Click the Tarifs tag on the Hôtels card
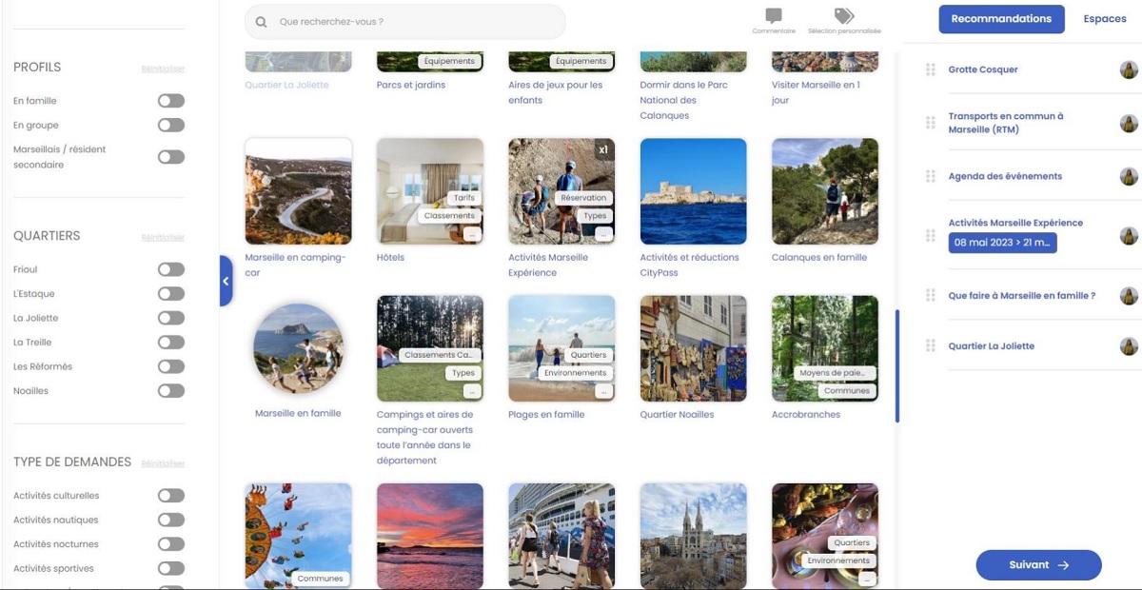 click(x=464, y=198)
